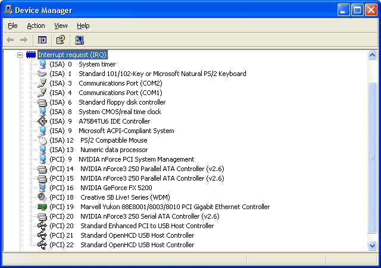The width and height of the screenshot is (381, 268).
Task: Close the Device Manager window
Action: click(371, 10)
